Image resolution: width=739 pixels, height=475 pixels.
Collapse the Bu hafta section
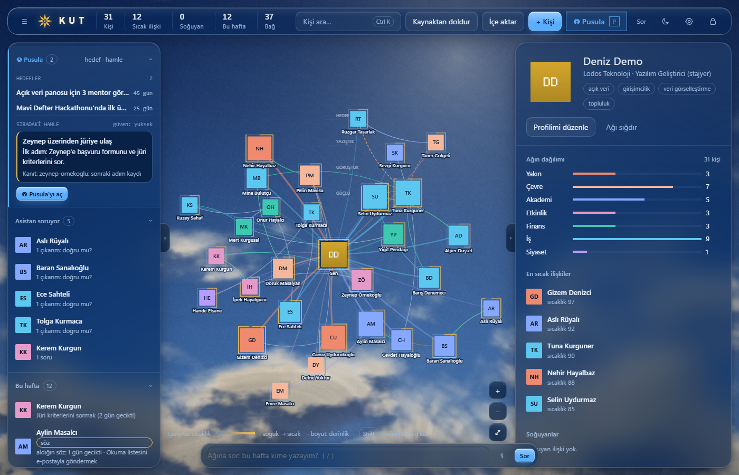[150, 386]
